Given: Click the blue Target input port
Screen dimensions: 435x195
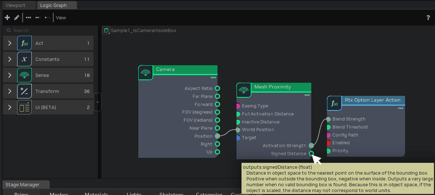Looking at the screenshot, I should [238, 138].
